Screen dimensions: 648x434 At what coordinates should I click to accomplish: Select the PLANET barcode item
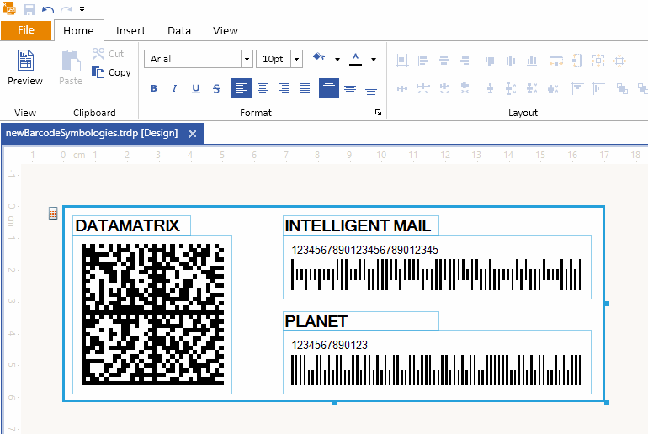point(438,363)
